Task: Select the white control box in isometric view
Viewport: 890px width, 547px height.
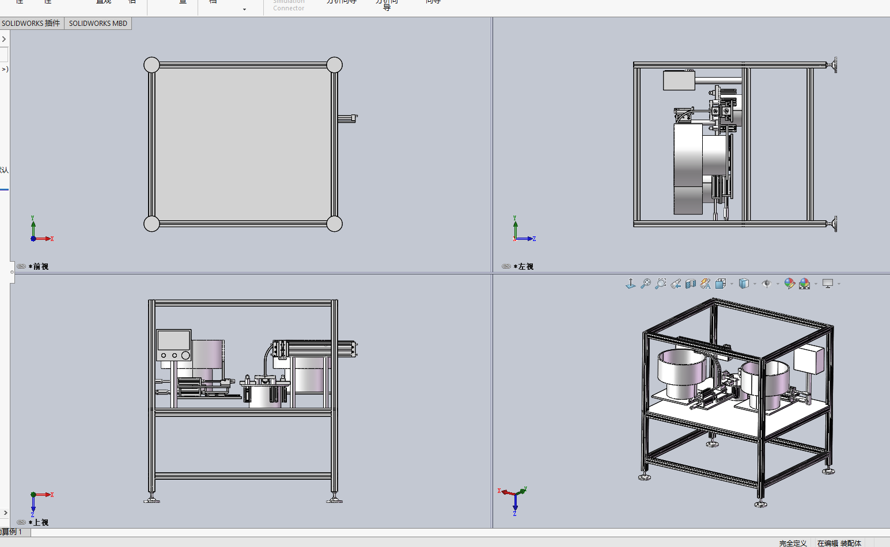Action: tap(809, 358)
